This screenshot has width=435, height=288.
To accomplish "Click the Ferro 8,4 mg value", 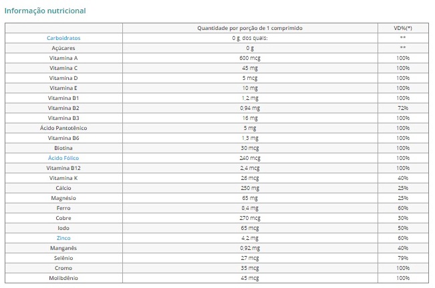I will tap(250, 208).
